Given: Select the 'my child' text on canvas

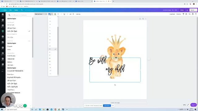Looking at the screenshot, I should (x=115, y=69).
